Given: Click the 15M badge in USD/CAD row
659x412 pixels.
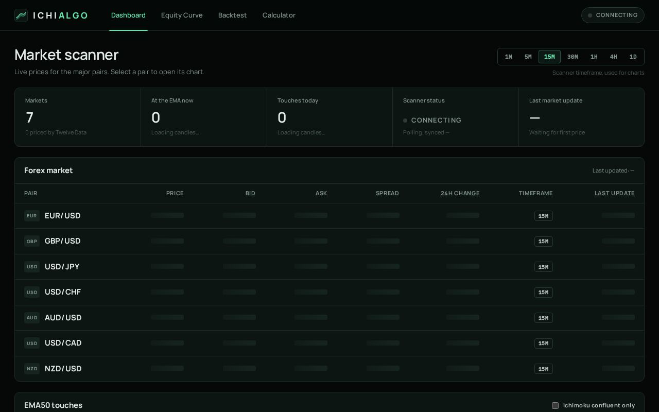Looking at the screenshot, I should coord(543,344).
